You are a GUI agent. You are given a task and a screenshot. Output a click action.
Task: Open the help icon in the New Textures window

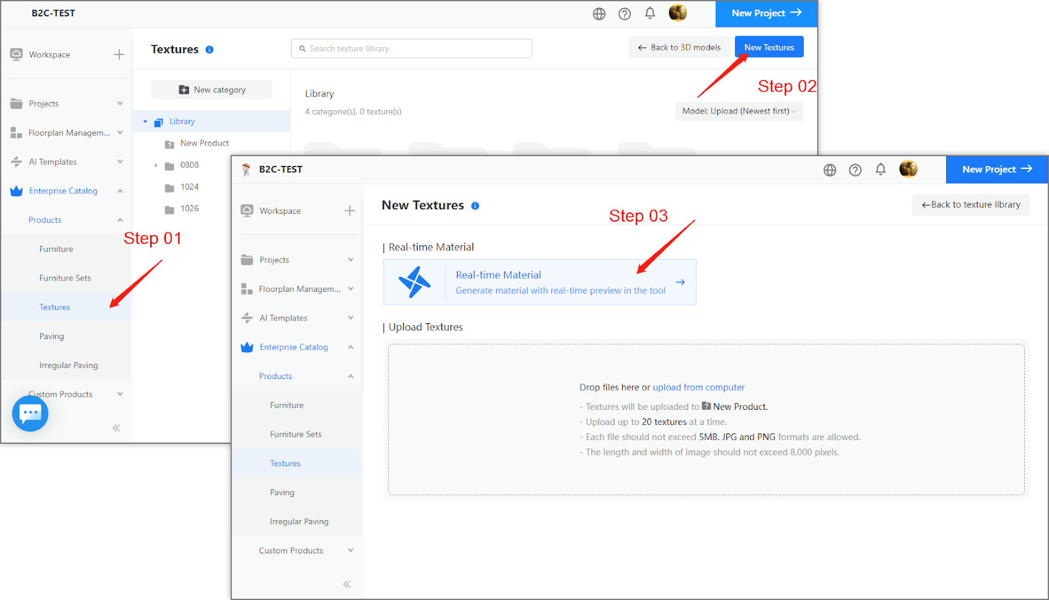pyautogui.click(x=856, y=170)
